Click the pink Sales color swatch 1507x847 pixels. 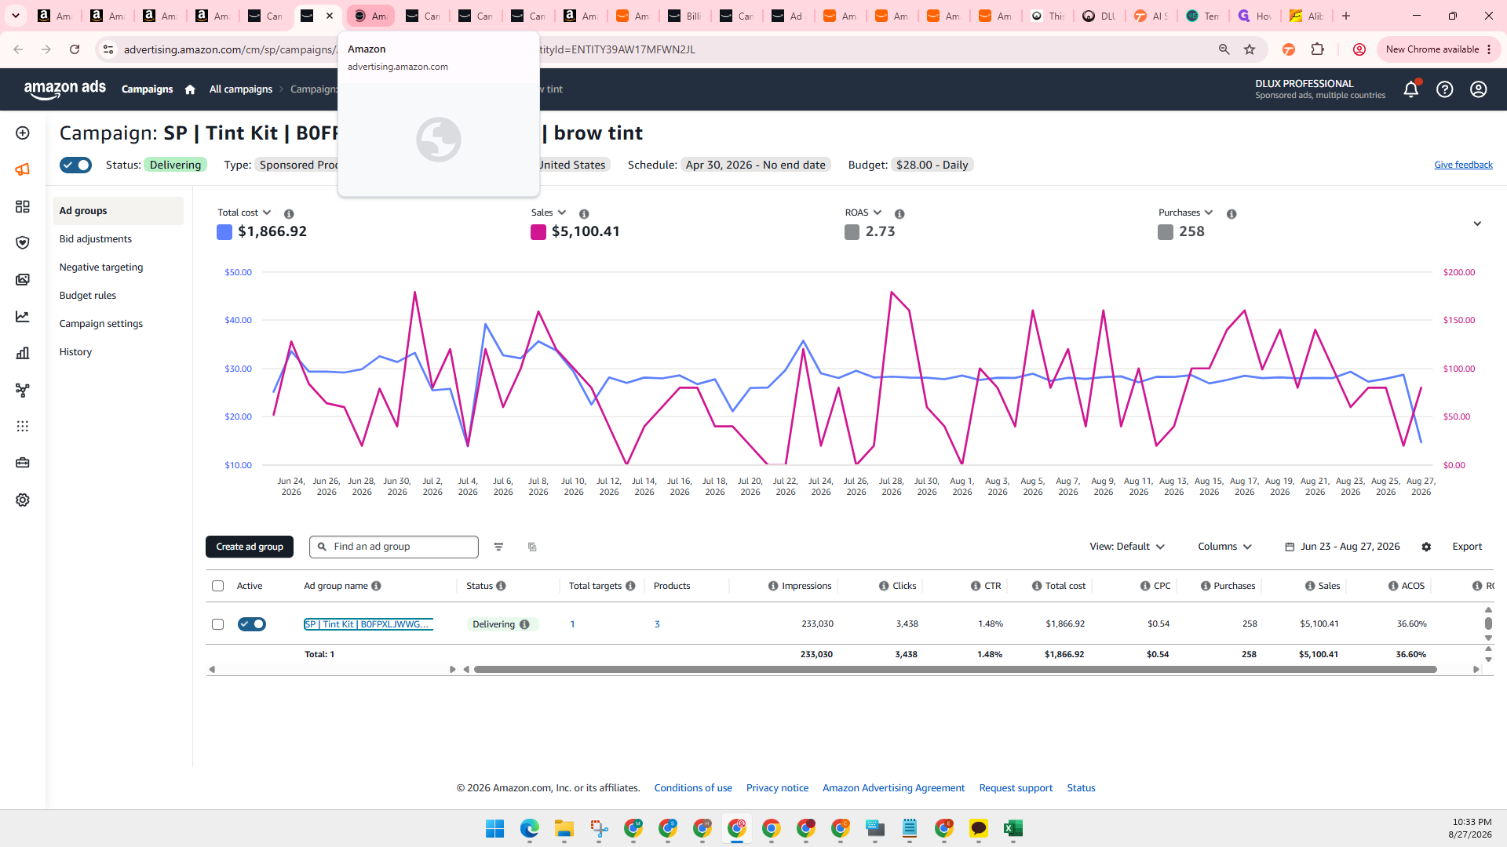[x=538, y=232]
